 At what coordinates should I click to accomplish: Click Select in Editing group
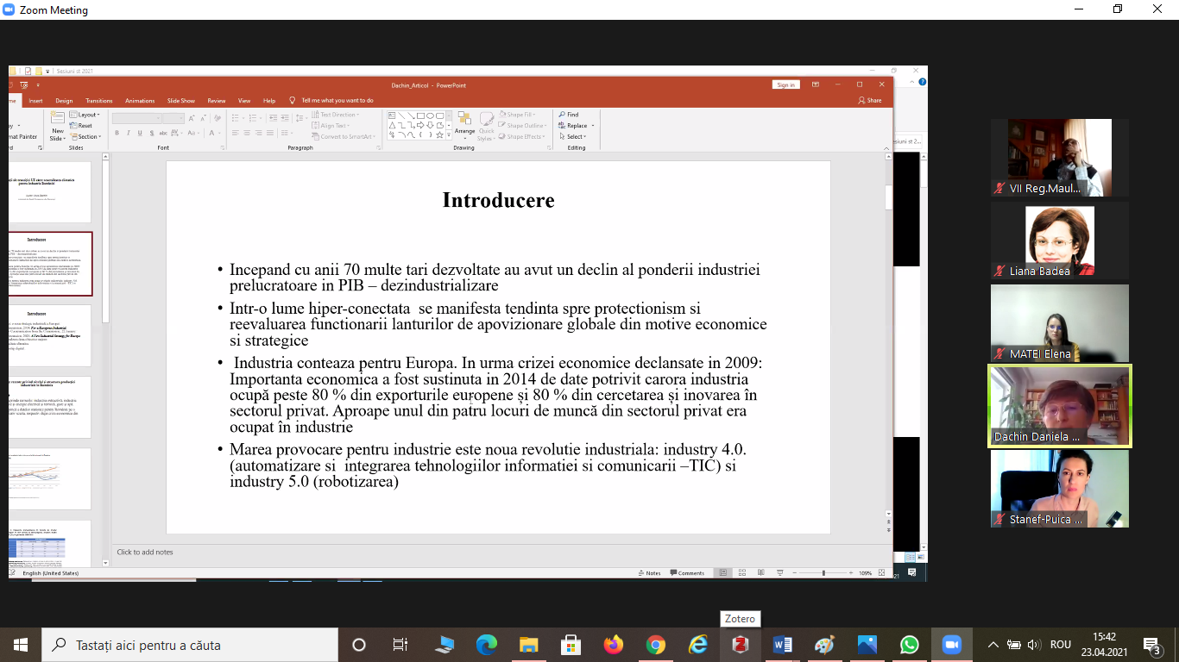coord(571,136)
